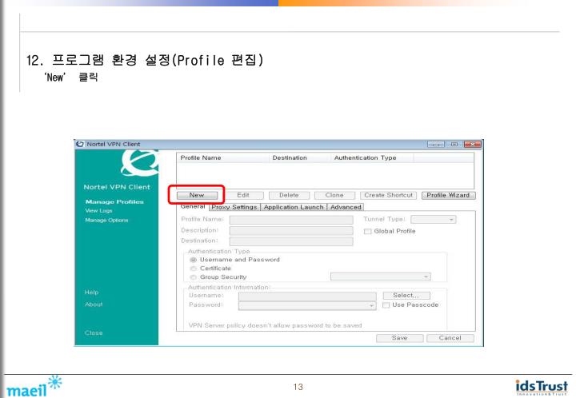Click the Nortel globe logo in sidebar
The width and height of the screenshot is (576, 398).
coord(140,162)
